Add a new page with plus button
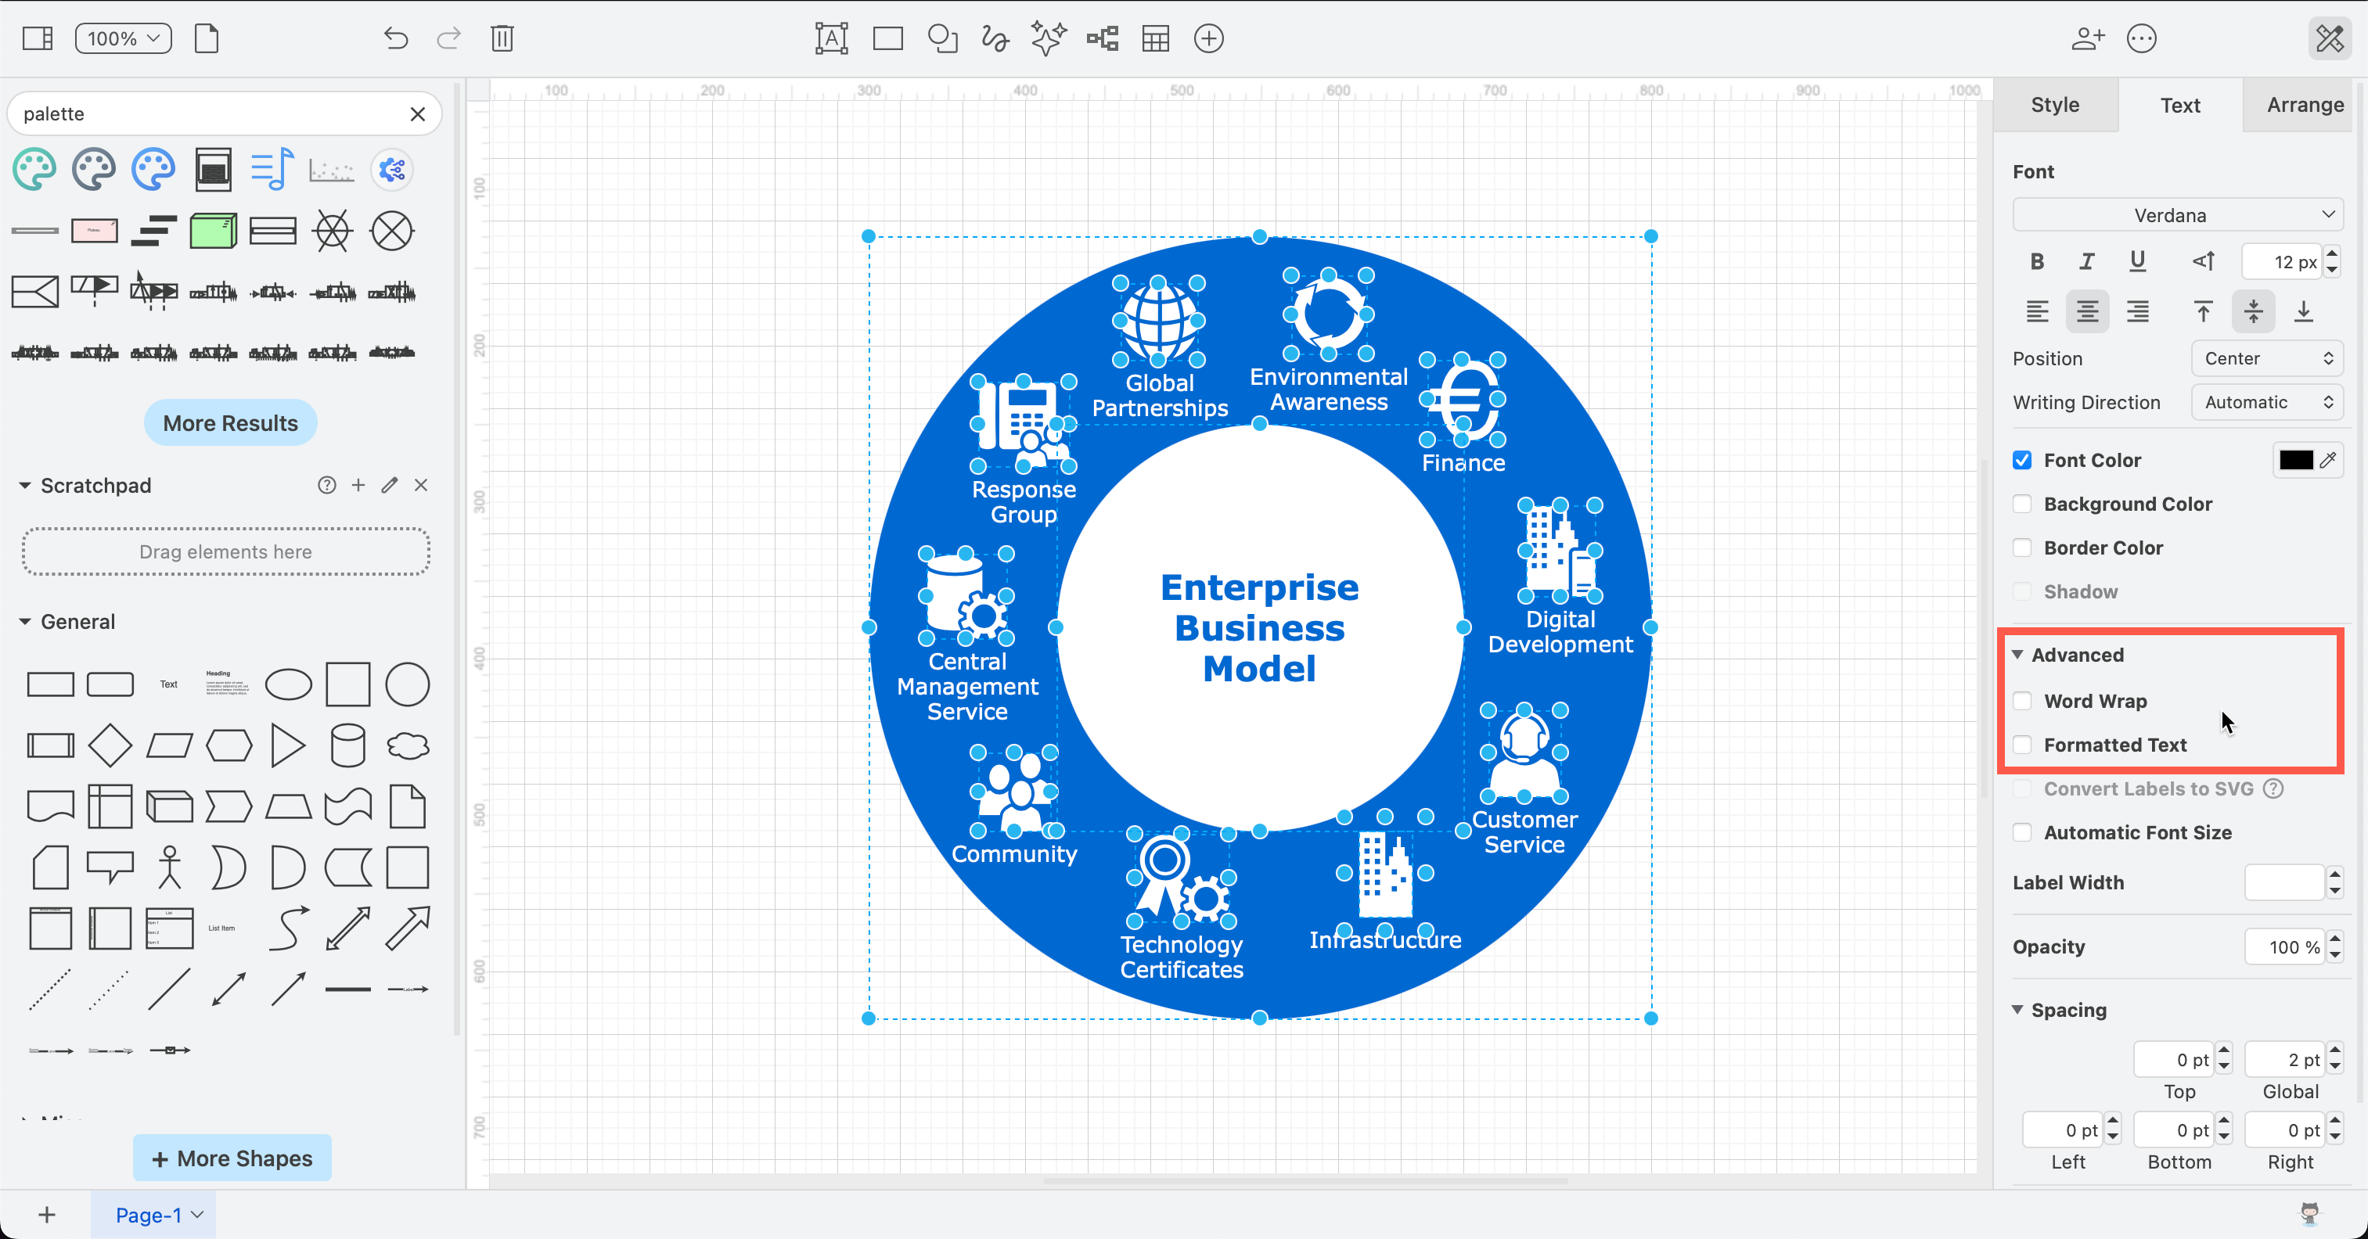This screenshot has width=2368, height=1239. 47,1215
